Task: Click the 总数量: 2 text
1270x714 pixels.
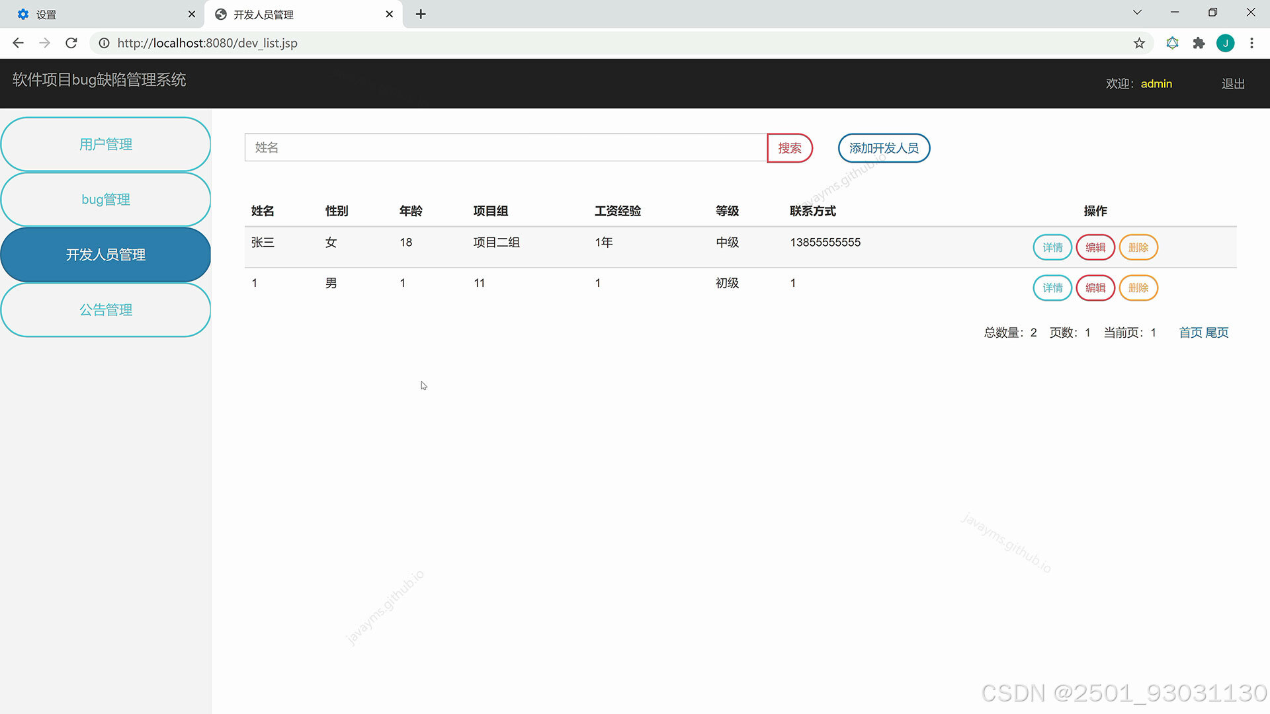Action: point(1010,333)
